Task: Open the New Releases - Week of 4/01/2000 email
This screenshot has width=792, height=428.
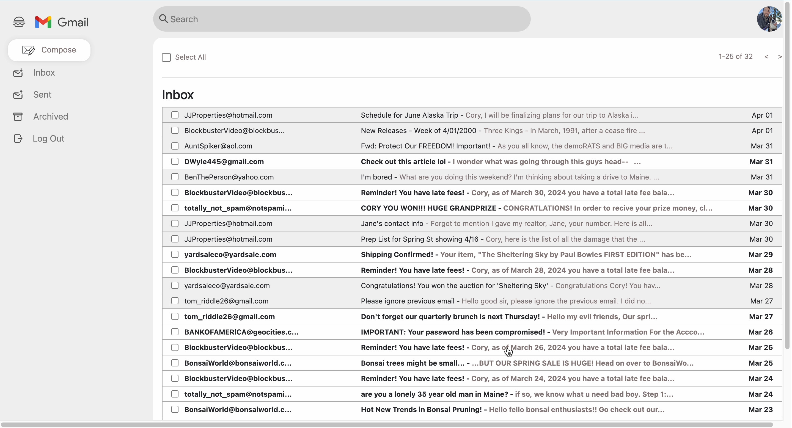Action: [472, 131]
